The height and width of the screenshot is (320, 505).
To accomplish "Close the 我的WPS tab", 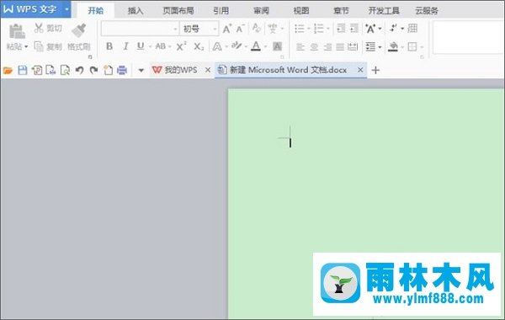I will [x=208, y=70].
